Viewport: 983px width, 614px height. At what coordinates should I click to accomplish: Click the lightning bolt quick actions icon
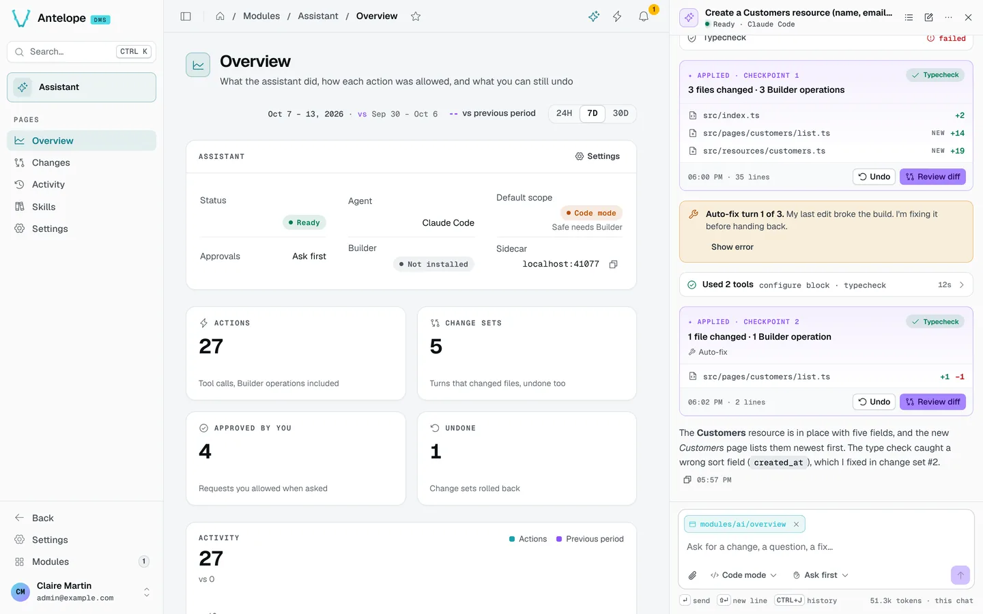617,16
